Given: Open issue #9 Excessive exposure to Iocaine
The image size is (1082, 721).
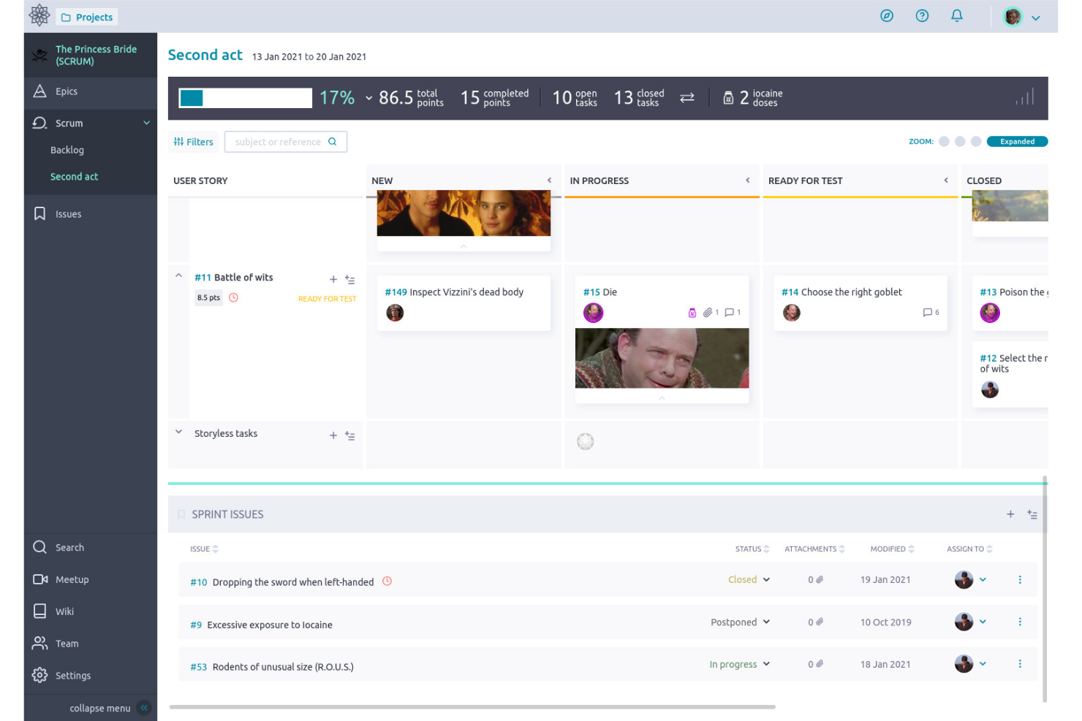Looking at the screenshot, I should pyautogui.click(x=261, y=625).
